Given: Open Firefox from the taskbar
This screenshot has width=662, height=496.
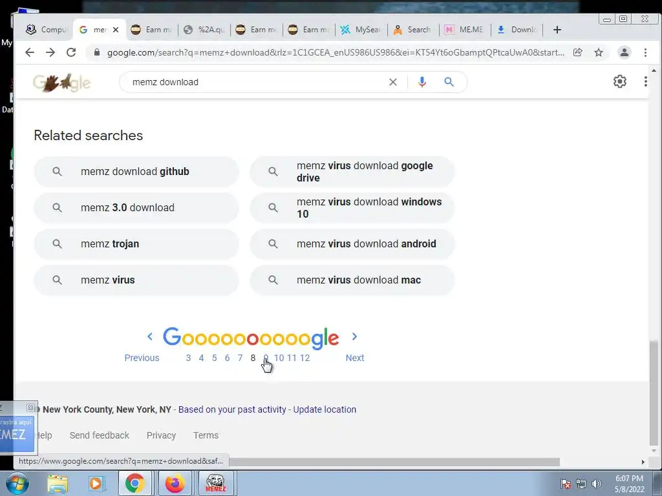Looking at the screenshot, I should (x=175, y=483).
